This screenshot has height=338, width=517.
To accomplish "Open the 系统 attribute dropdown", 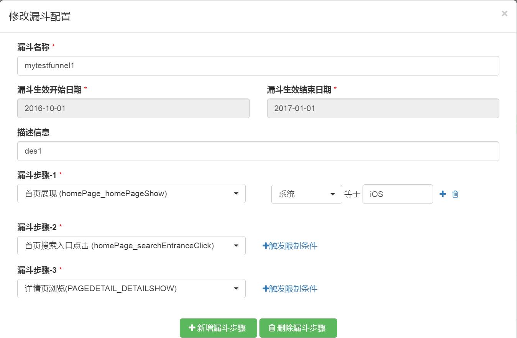I will (307, 194).
